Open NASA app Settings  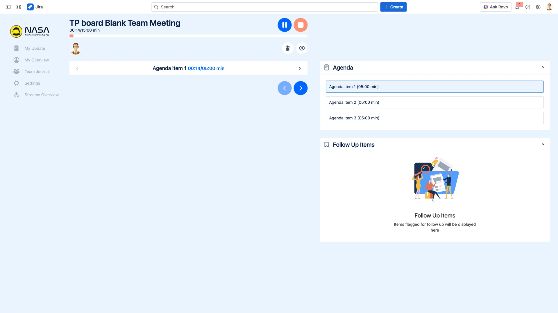pyautogui.click(x=32, y=83)
